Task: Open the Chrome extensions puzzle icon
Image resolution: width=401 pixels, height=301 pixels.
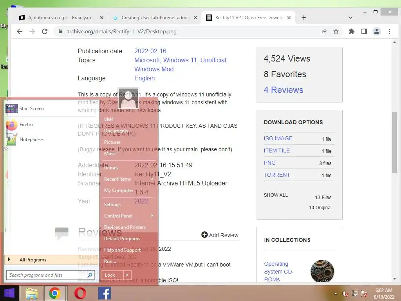Action: (x=352, y=31)
